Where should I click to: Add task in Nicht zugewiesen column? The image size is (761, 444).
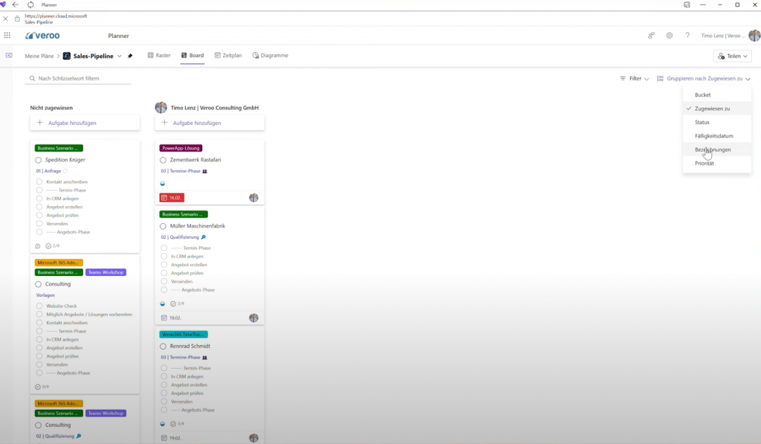coord(85,123)
